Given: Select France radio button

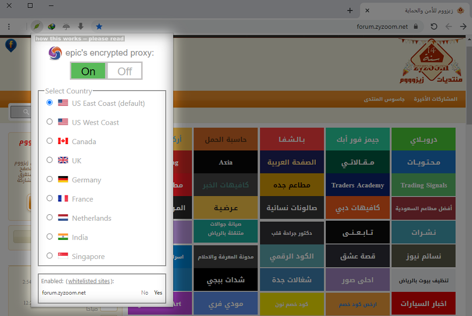Looking at the screenshot, I should pos(50,198).
